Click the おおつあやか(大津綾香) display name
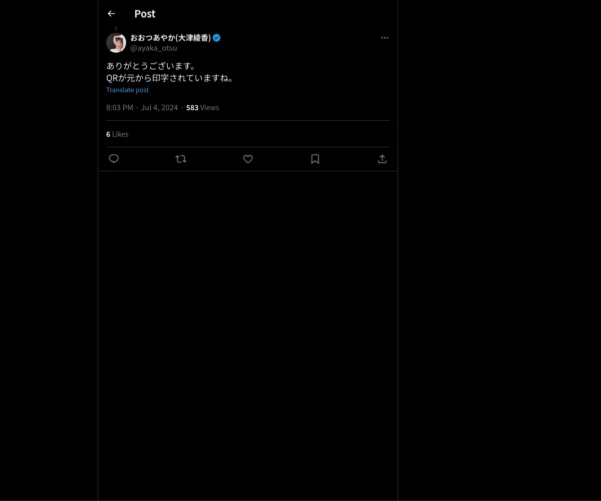 tap(170, 38)
